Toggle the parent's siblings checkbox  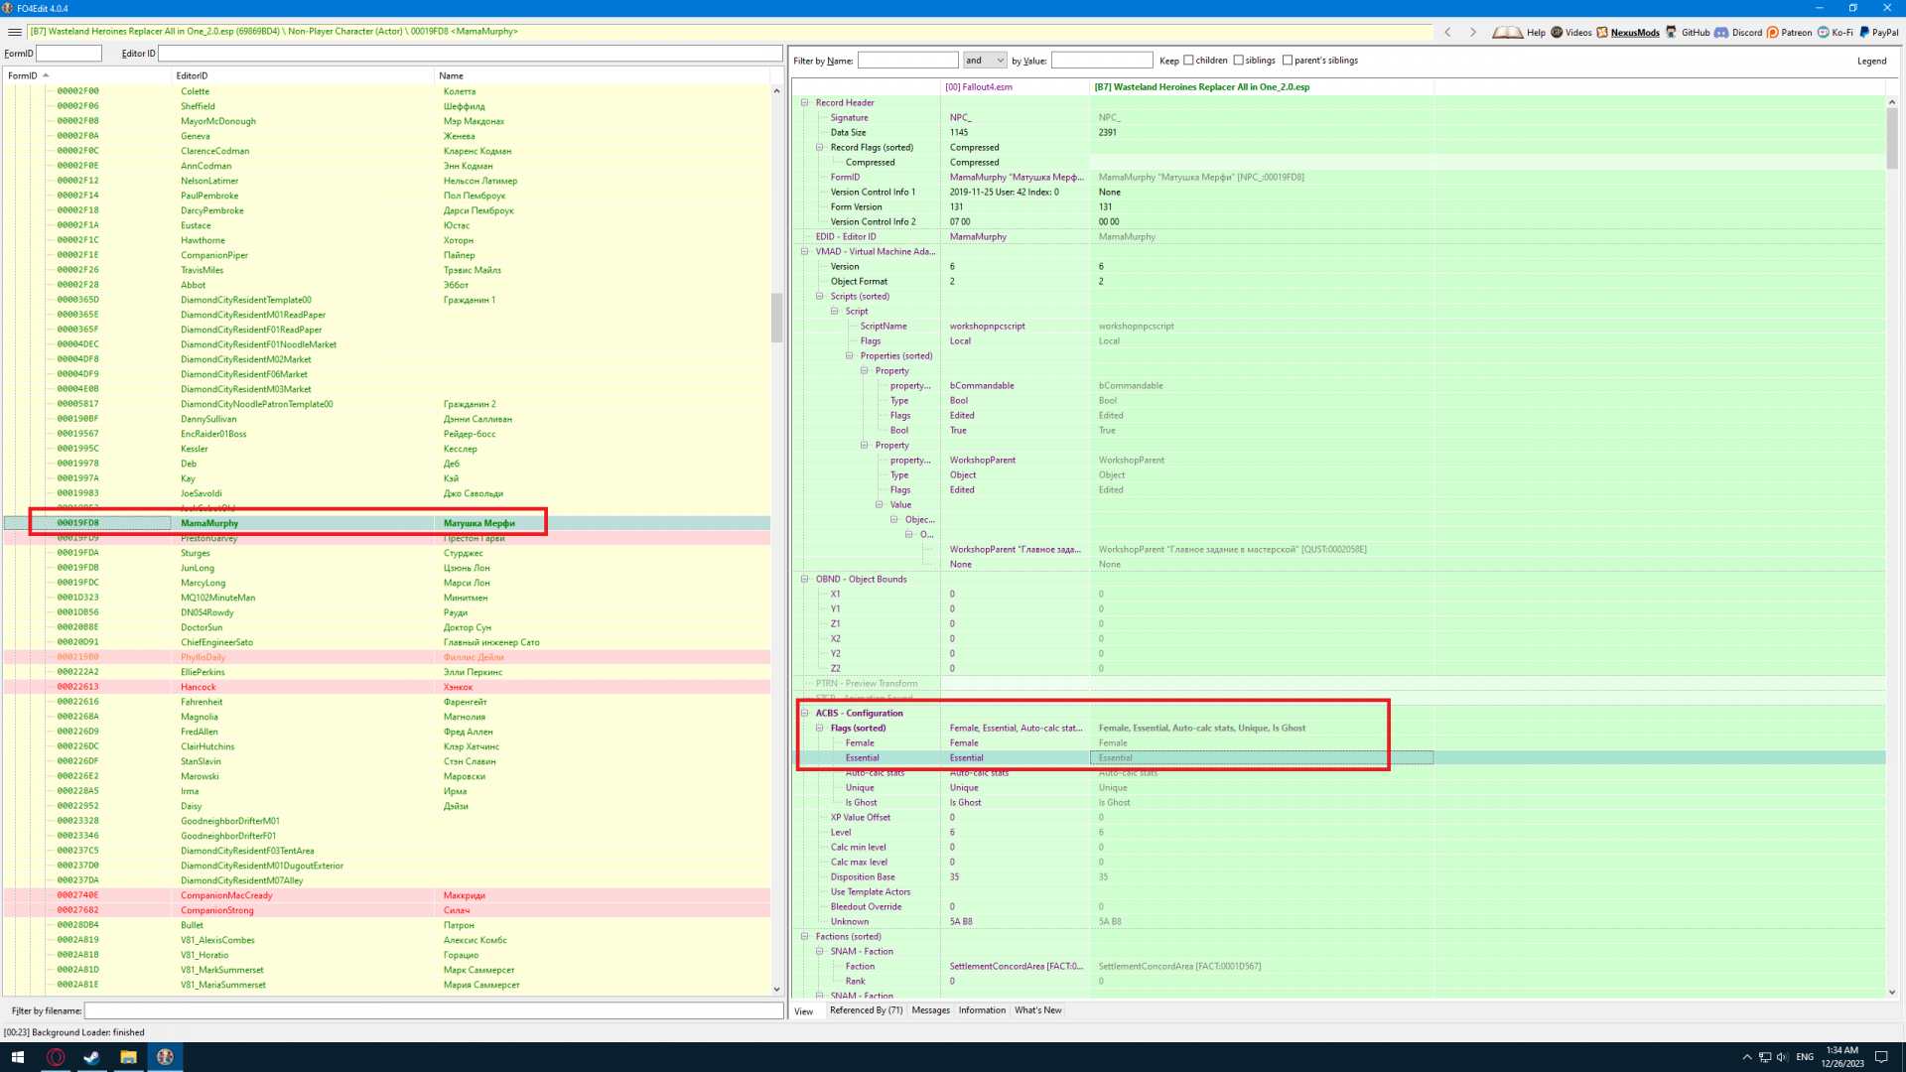pos(1288,61)
